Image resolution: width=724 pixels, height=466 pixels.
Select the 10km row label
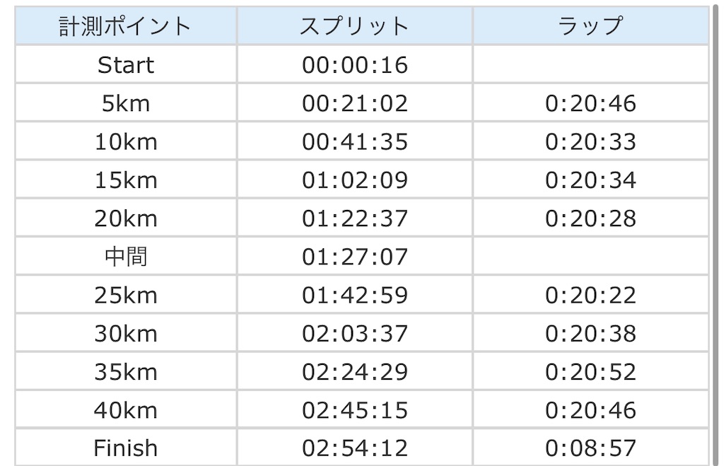pos(126,142)
